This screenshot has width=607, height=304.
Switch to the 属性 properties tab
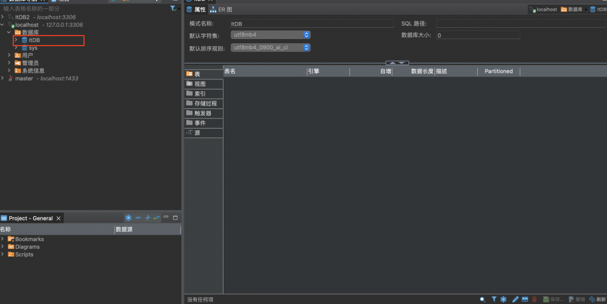[x=196, y=9]
